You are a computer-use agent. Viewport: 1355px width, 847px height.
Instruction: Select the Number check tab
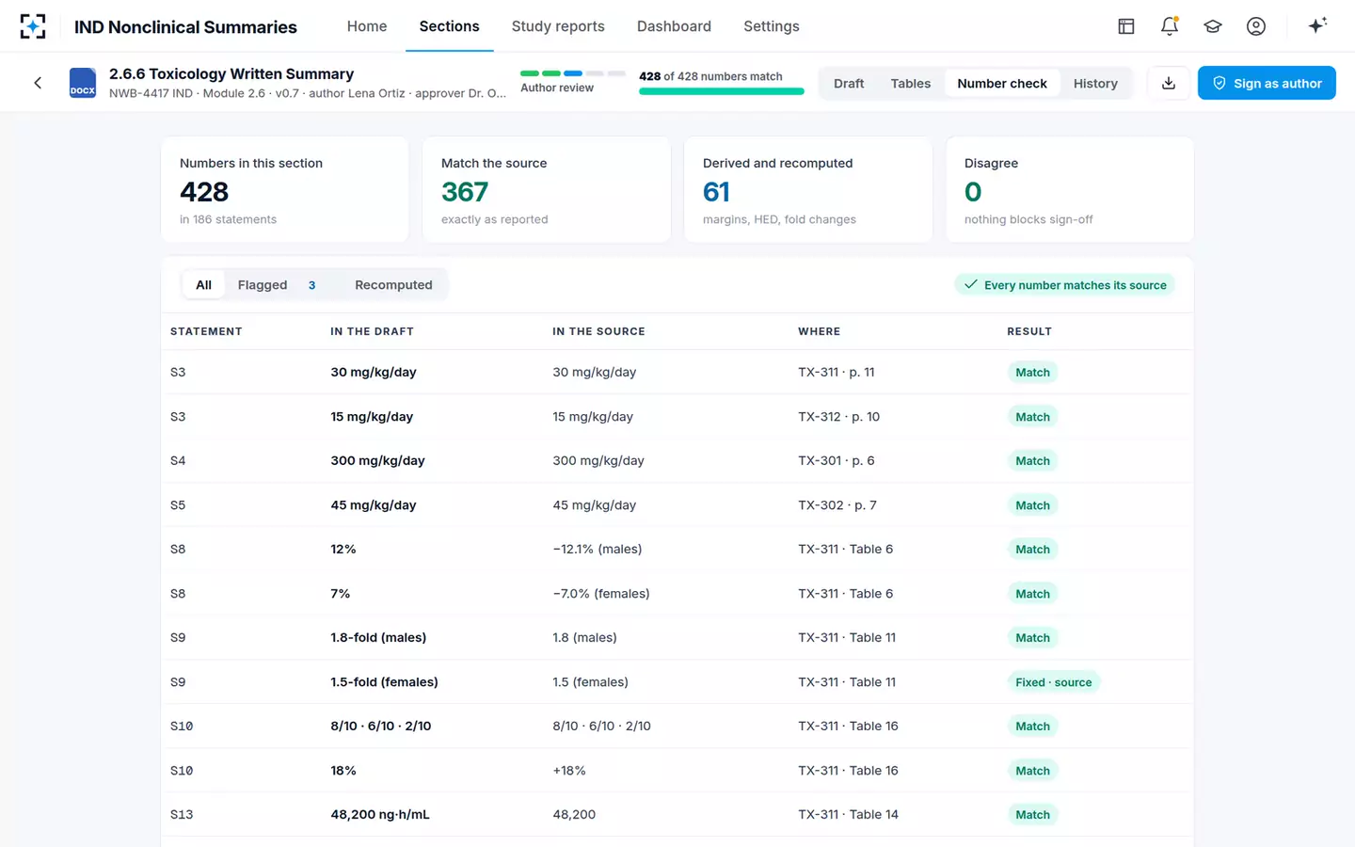point(1002,83)
